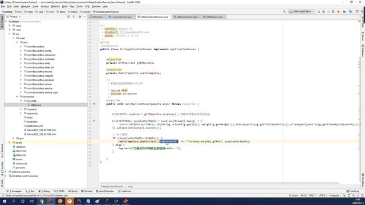The image size is (365, 205).
Task: Open the Terminal tool window
Action: 87,191
